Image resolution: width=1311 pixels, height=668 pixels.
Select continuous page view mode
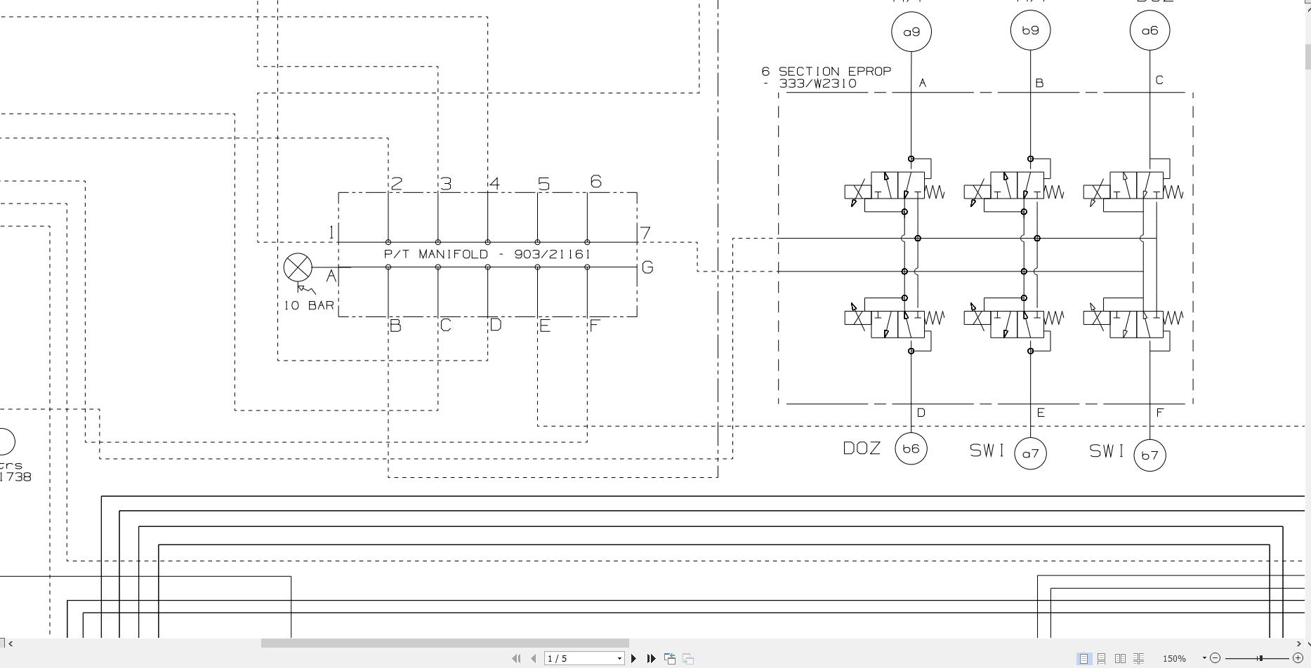click(1102, 658)
